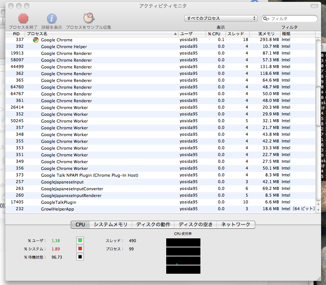Select the ネットワーク tab
The height and width of the screenshot is (285, 326).
pyautogui.click(x=236, y=224)
